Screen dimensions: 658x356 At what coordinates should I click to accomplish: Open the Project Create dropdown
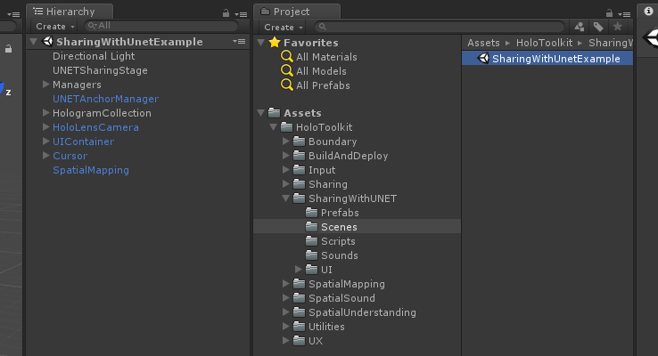[284, 28]
